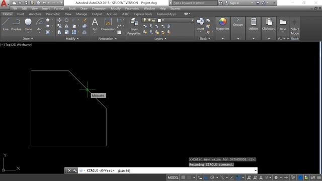Click the Rectangular Array tool icon
Screen dimensions: 322x181
pos(74,32)
